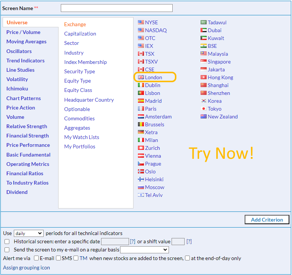
Task: Click the Madrid Spanish flag icon
Action: point(141,101)
